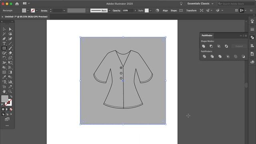Pick the Magic Wand tool

pos(4,34)
